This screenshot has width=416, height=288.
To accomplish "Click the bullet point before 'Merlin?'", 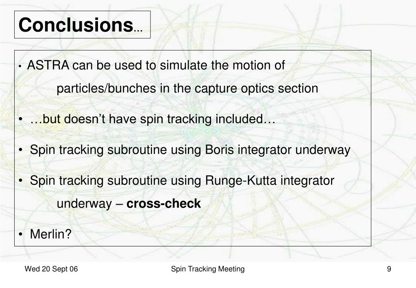I will point(21,234).
